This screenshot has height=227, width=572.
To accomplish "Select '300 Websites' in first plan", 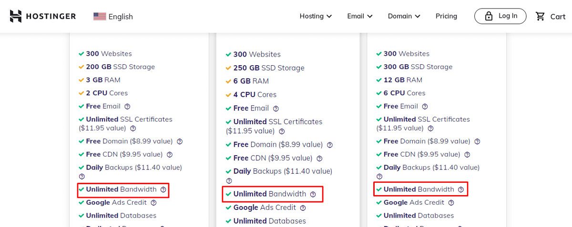I will (x=109, y=54).
